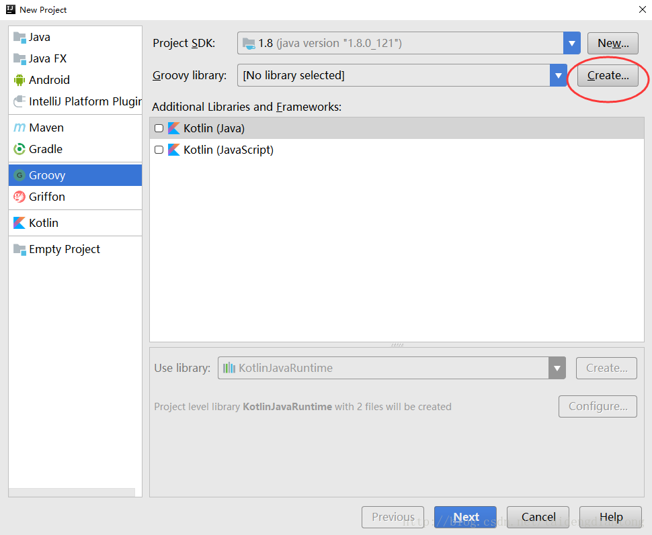Click the Groovy G icon

coord(19,175)
